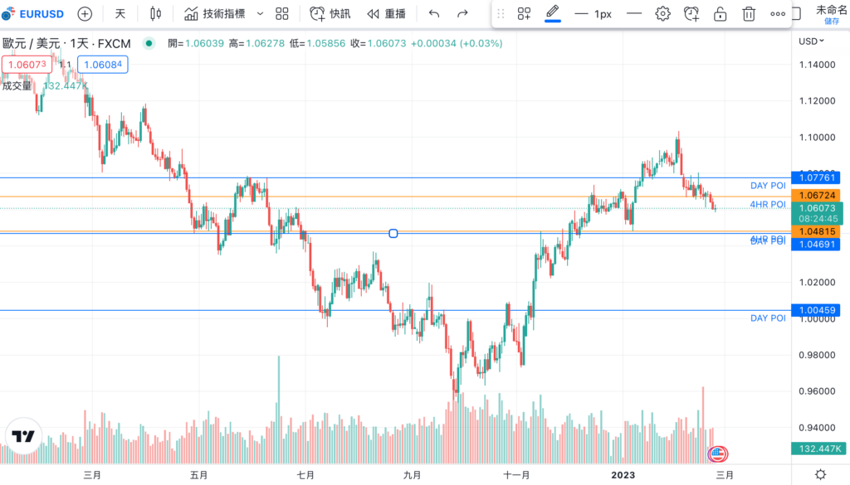Click the add symbol plus icon
Viewport: 850px width, 485px height.
pos(85,14)
